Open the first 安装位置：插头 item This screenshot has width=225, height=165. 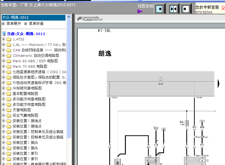tap(25, 143)
